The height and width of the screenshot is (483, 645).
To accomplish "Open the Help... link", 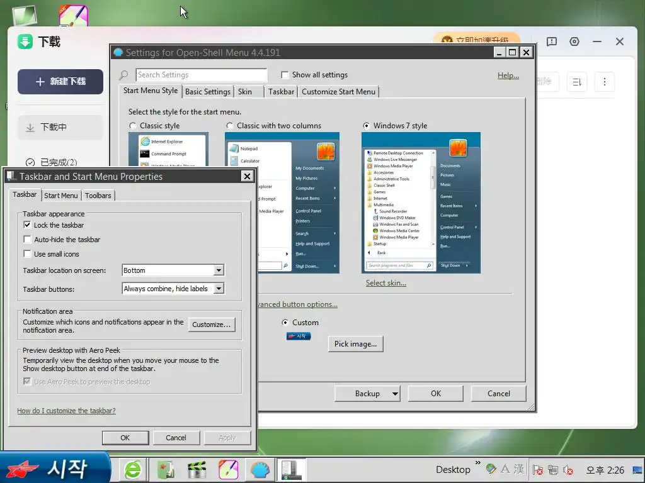I will (508, 75).
